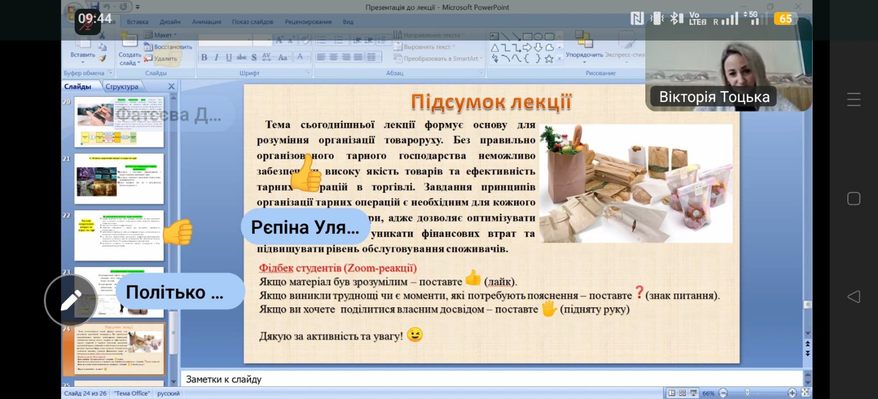The height and width of the screenshot is (399, 878).
Task: Click fit slide to window icon
Action: (805, 393)
